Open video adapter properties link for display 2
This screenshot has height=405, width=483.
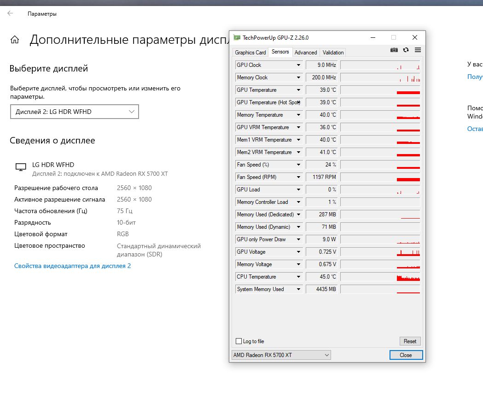click(72, 266)
